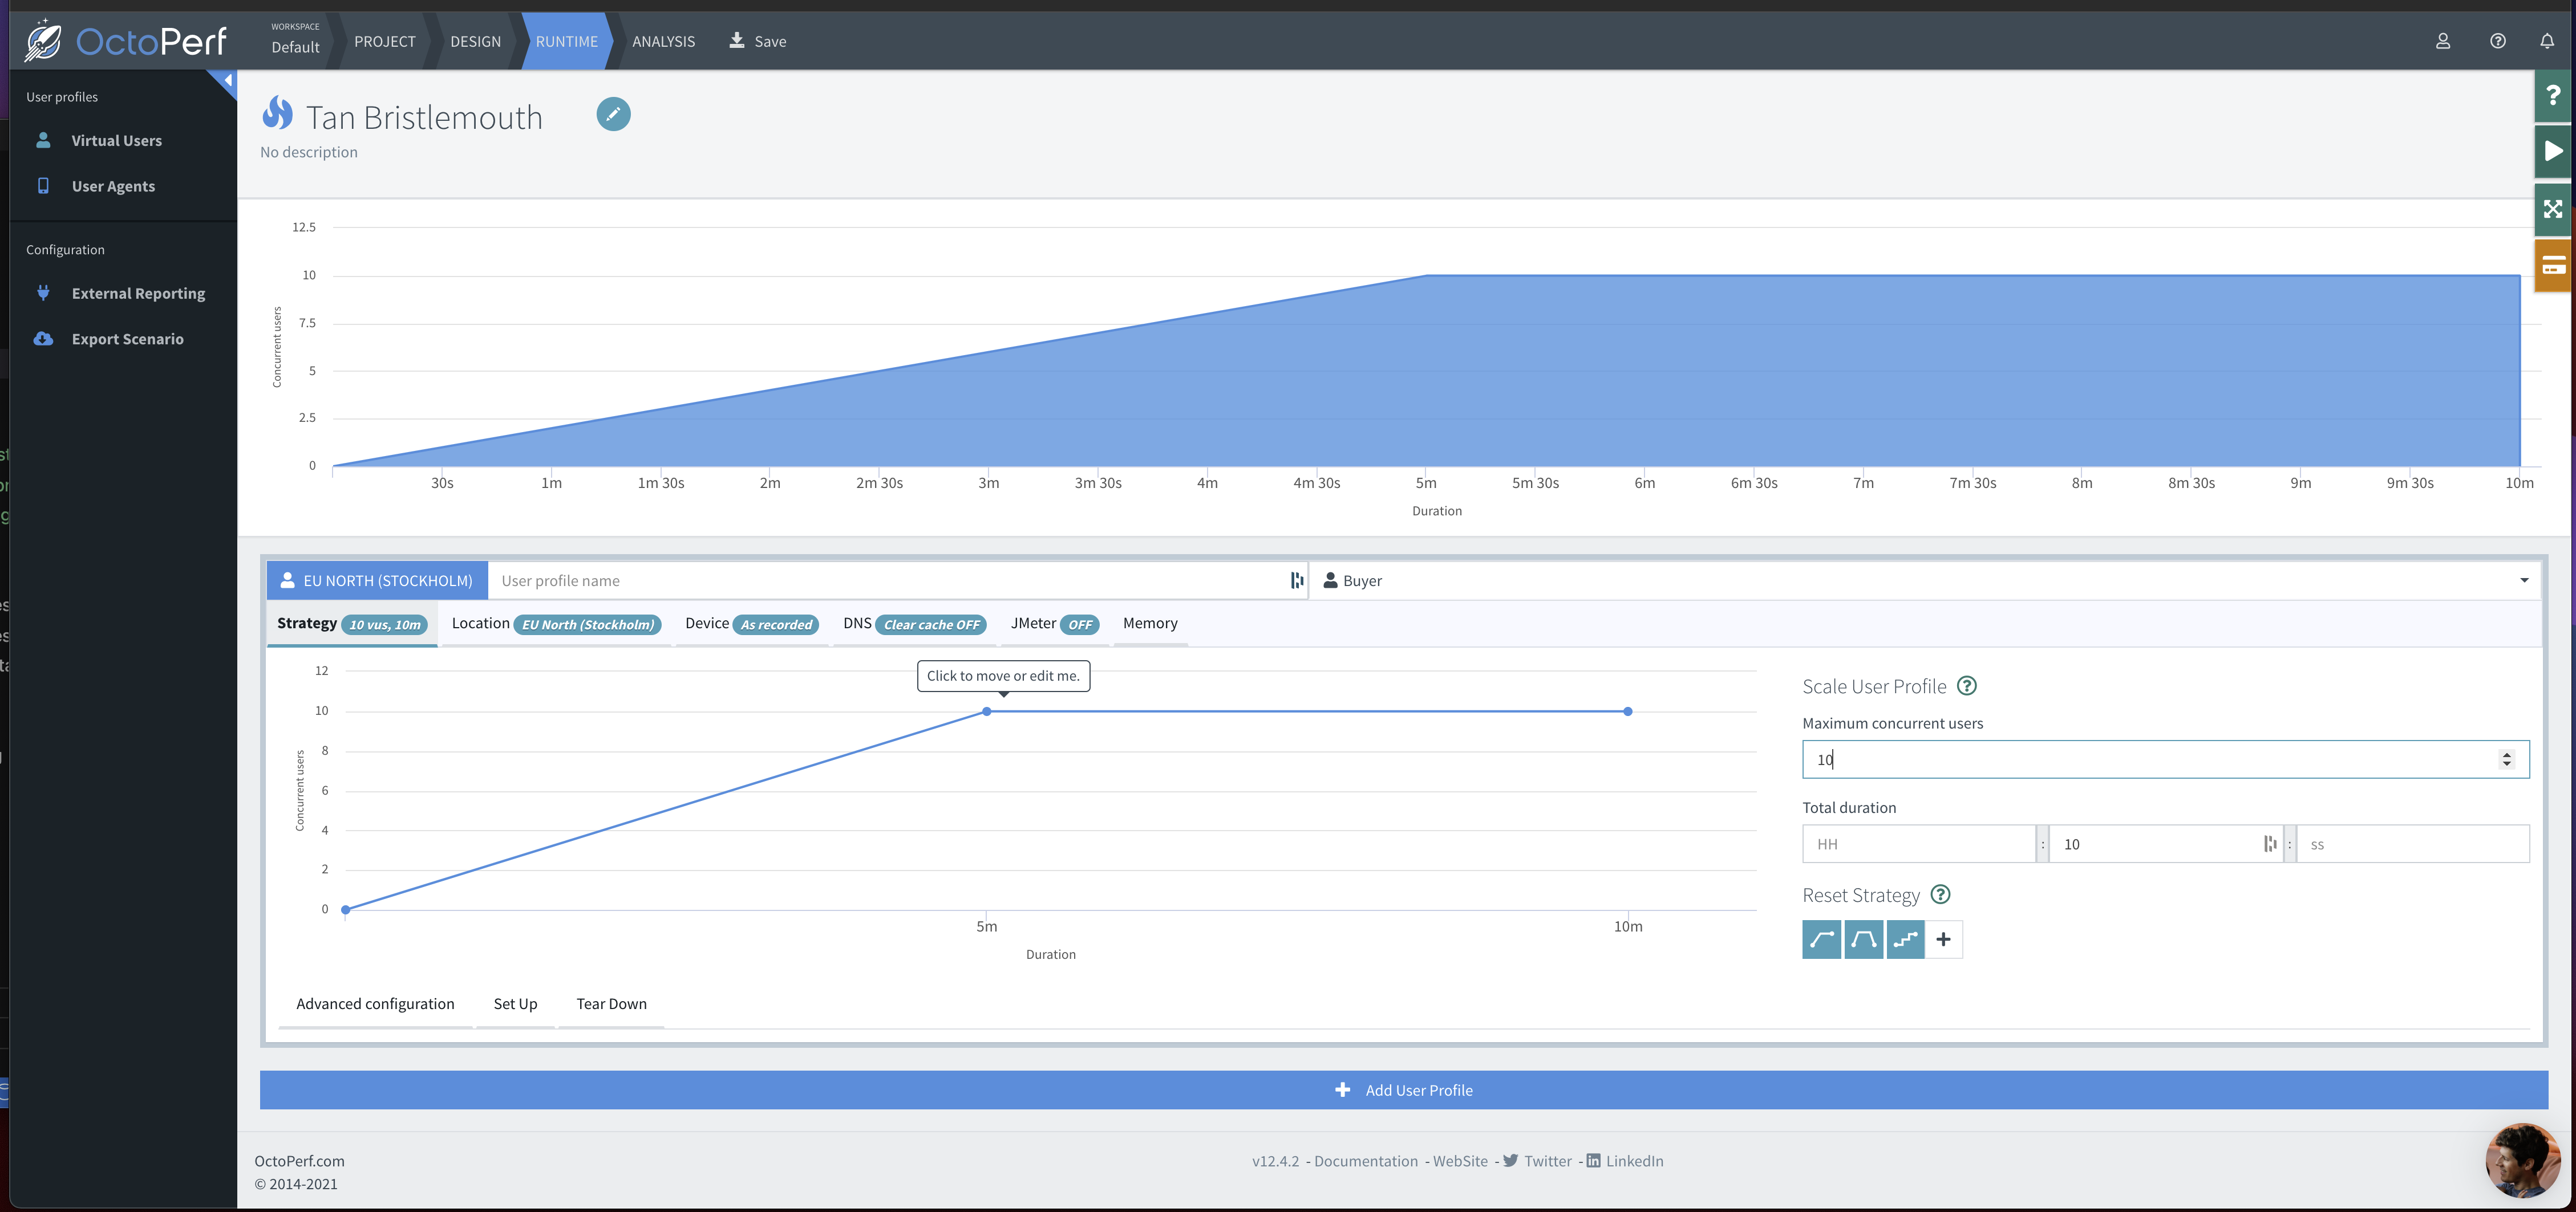2576x1212 pixels.
Task: Open the Tear Down tab
Action: coord(611,1004)
